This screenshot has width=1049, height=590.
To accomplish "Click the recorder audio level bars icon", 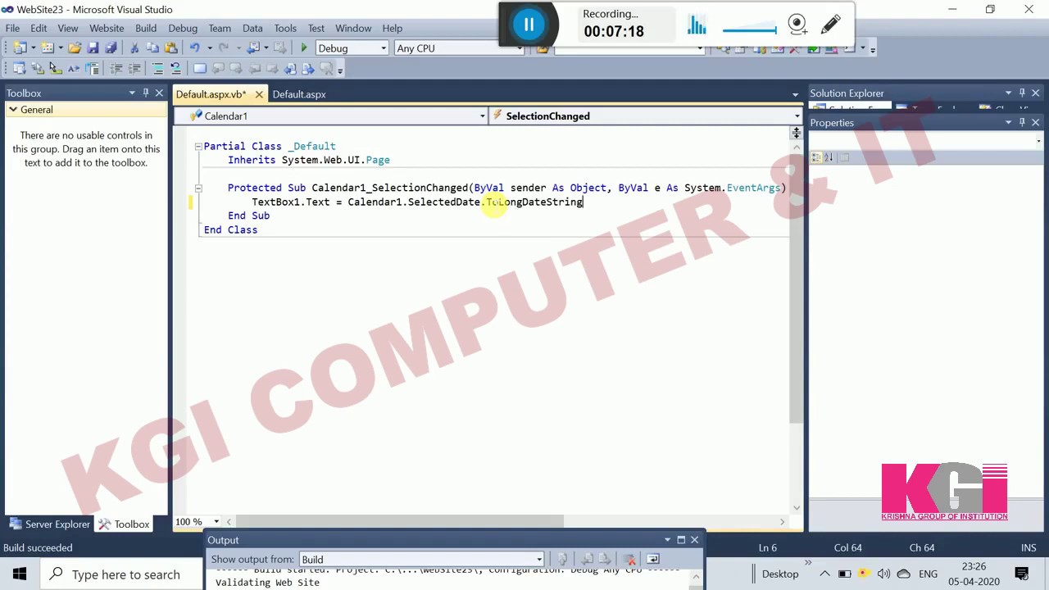I will pyautogui.click(x=697, y=25).
